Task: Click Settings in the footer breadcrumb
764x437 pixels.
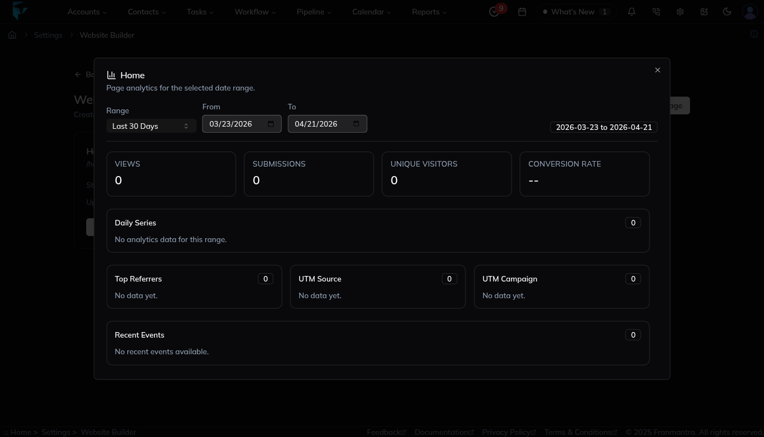Action: (56, 432)
